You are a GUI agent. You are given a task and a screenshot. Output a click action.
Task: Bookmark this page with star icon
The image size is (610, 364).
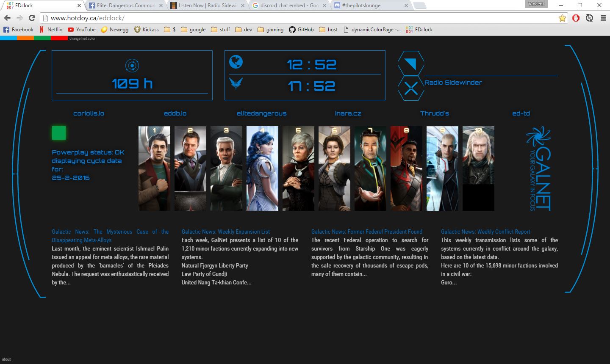[x=562, y=18]
